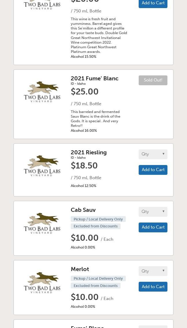Open the 2021 Riesling Qty dropdown
187x328 pixels.
[153, 154]
